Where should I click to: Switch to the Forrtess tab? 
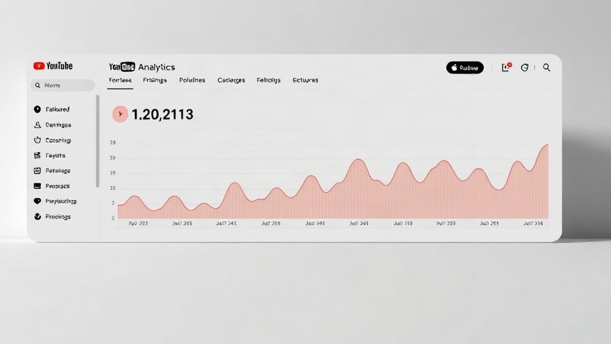(x=120, y=80)
